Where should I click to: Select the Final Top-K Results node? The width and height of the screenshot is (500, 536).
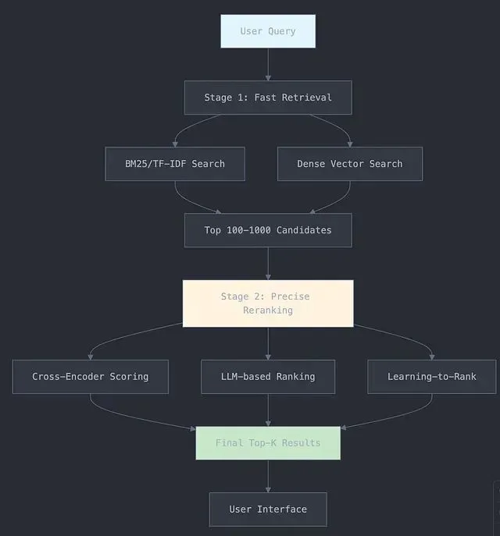268,442
